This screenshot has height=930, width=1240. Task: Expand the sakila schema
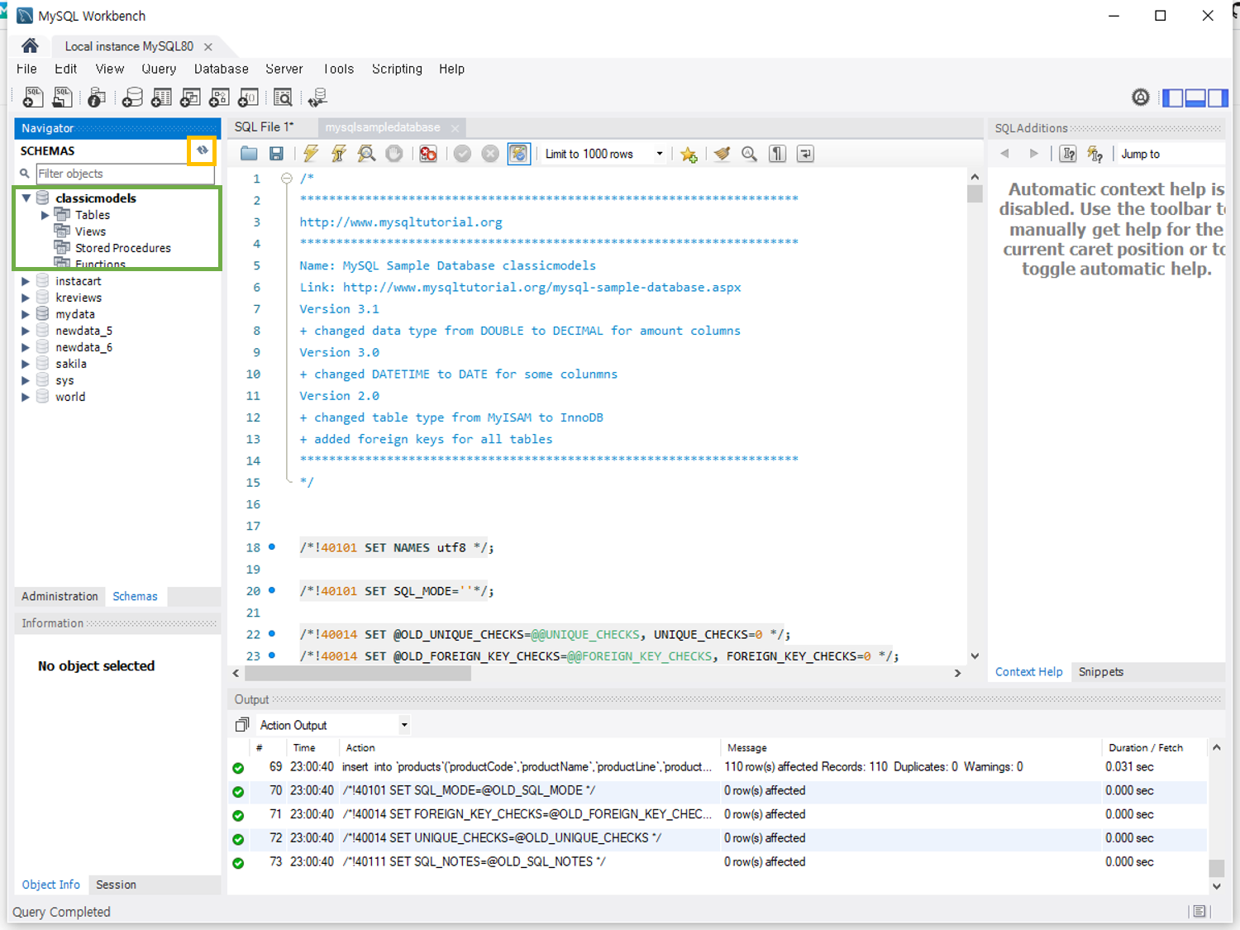click(26, 364)
